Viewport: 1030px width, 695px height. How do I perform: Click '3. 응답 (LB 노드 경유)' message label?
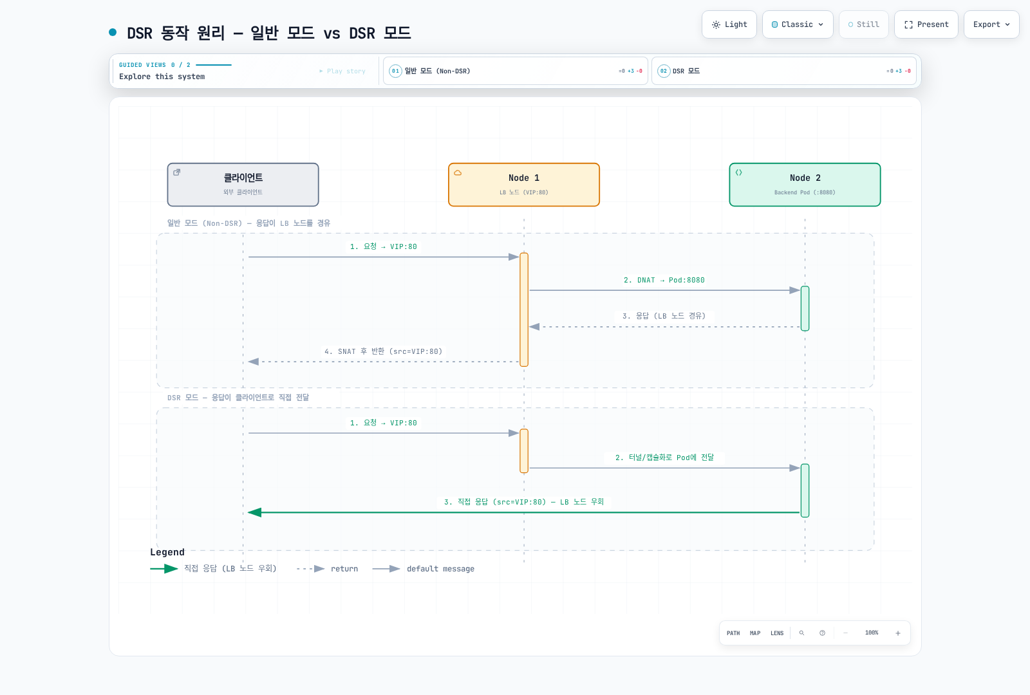coord(664,316)
